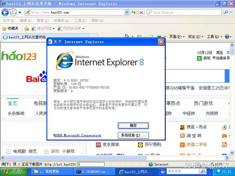Click the IE Forward navigation button
The width and height of the screenshot is (235, 176).
[x=13, y=12]
